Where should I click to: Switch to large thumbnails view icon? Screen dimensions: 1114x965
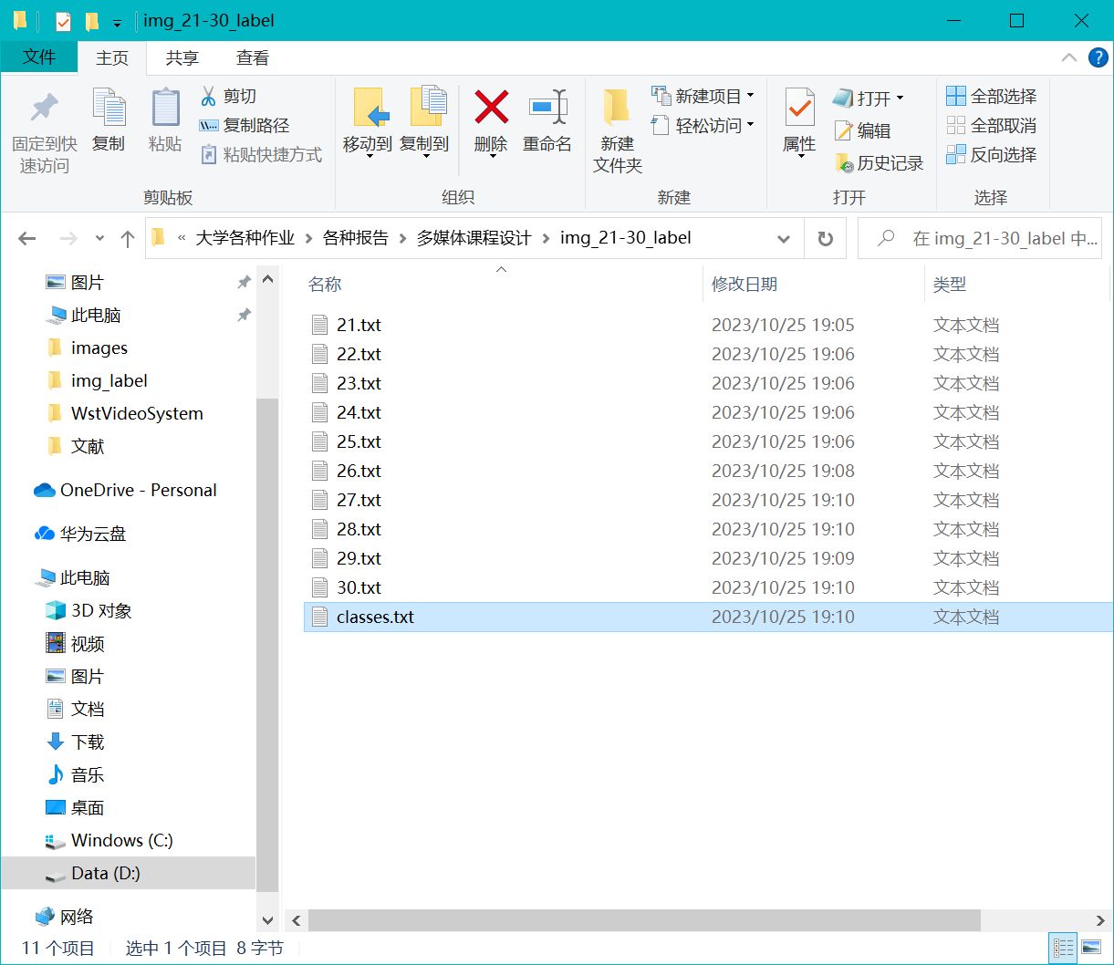1090,948
